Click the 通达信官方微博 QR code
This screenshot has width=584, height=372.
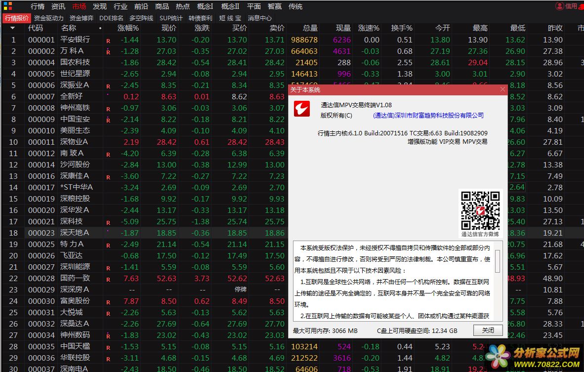click(x=480, y=210)
